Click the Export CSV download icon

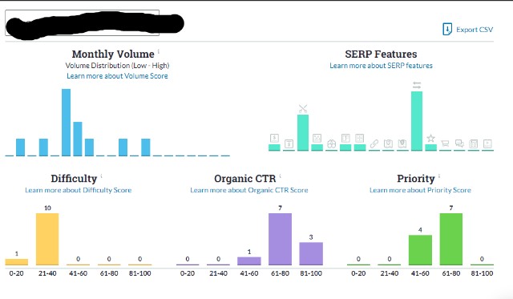[447, 29]
